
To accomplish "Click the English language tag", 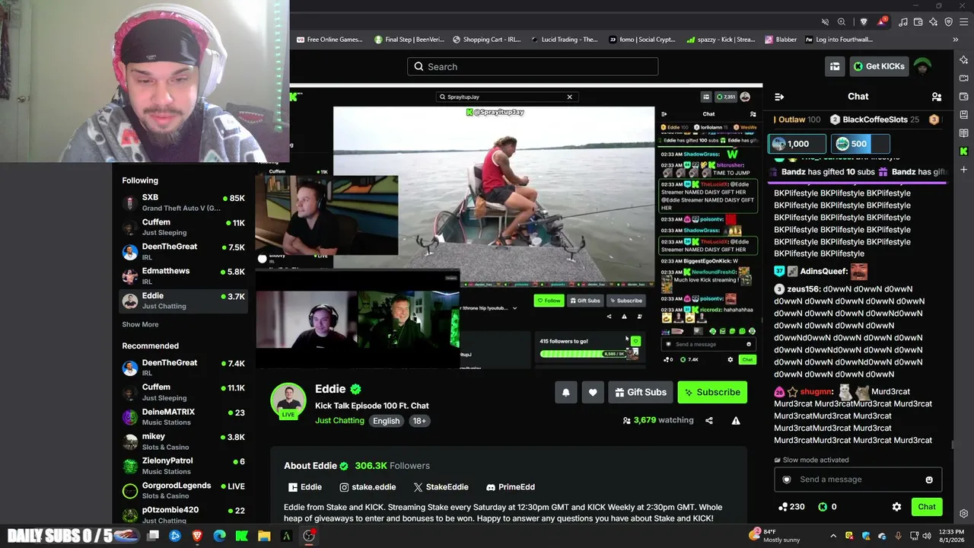I will [387, 421].
